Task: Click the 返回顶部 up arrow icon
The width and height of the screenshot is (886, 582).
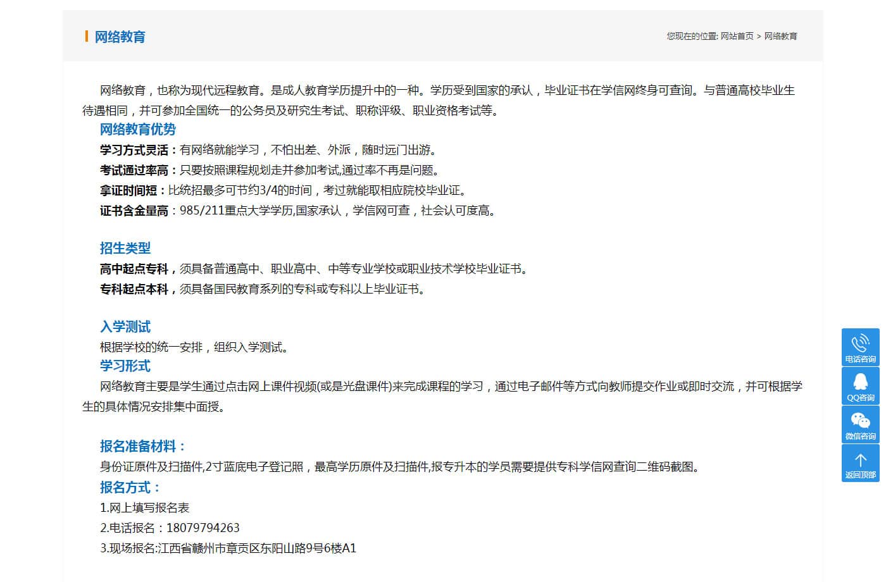Action: (860, 461)
